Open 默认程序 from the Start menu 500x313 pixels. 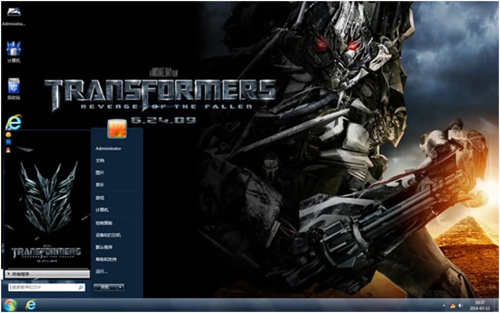[104, 247]
